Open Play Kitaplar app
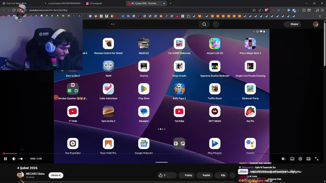Screen dimensions: 326x183 pyautogui.click(x=215, y=144)
